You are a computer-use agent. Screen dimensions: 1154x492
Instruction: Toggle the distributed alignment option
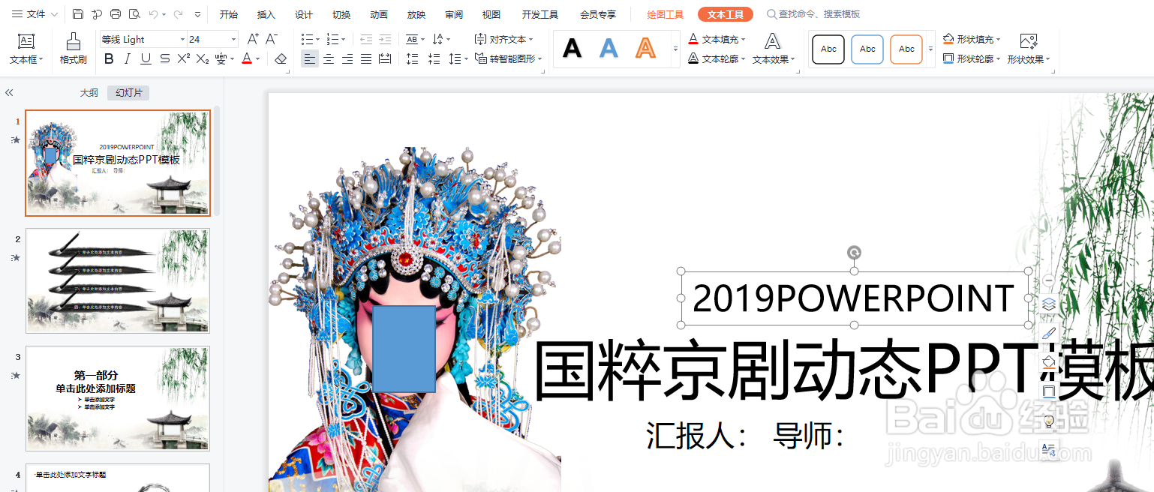pos(383,58)
